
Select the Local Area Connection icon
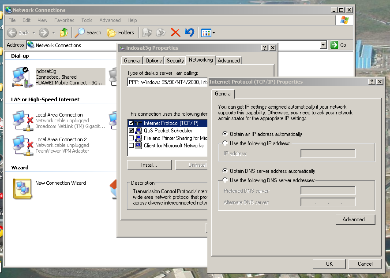[x=23, y=121]
